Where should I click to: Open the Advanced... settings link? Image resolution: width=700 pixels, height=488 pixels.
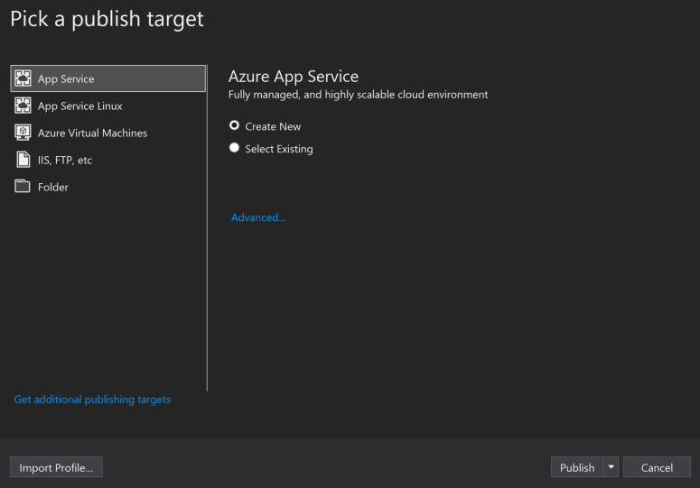(x=258, y=217)
